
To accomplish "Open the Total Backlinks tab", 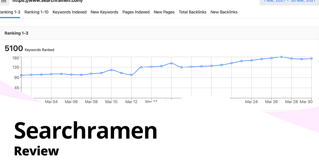I will tap(192, 12).
